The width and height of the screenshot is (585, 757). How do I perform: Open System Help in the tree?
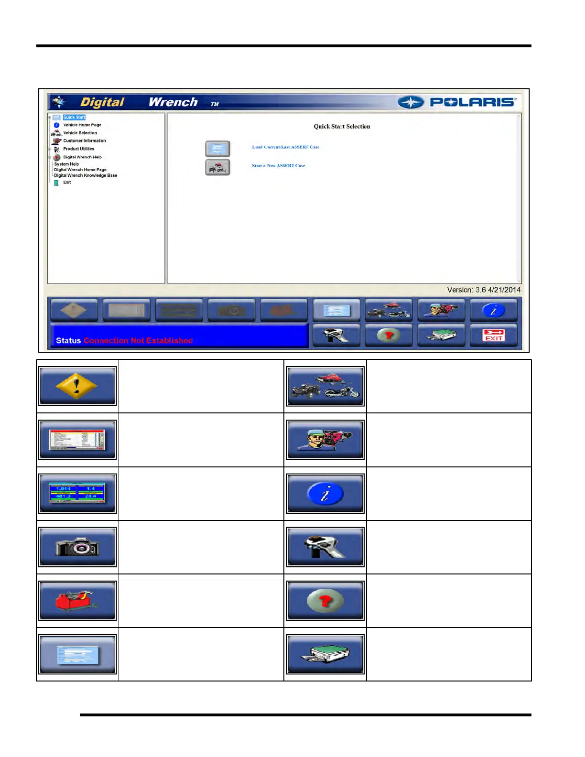[66, 164]
